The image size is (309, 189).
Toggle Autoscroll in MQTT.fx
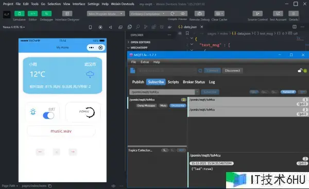pyautogui.click(x=288, y=92)
